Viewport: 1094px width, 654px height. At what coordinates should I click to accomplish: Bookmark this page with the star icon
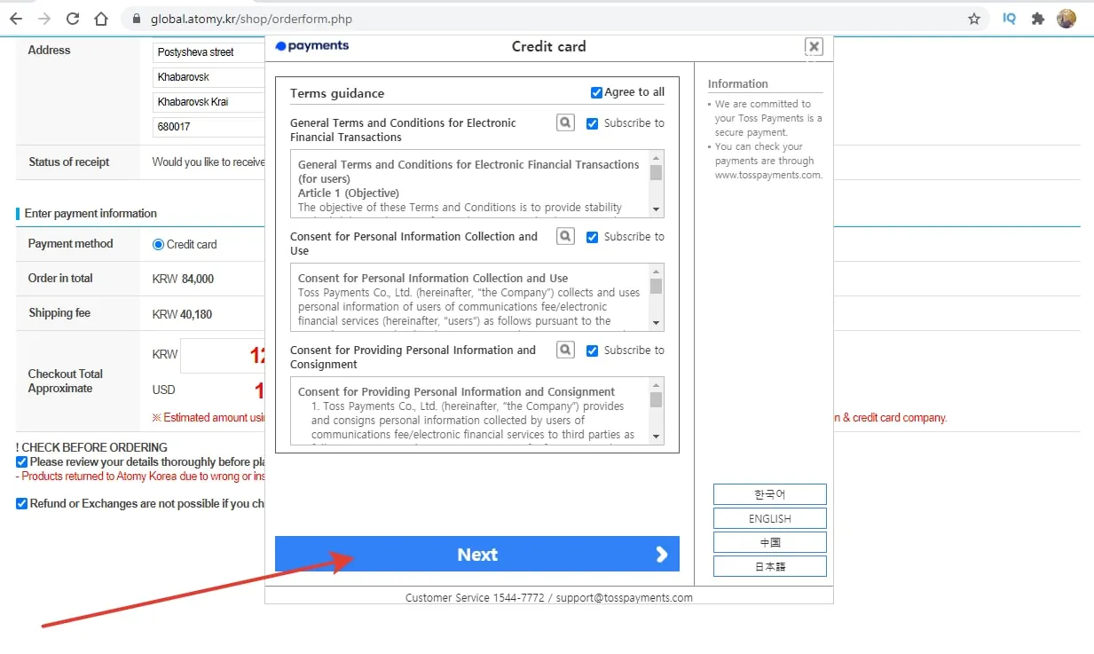(x=973, y=19)
